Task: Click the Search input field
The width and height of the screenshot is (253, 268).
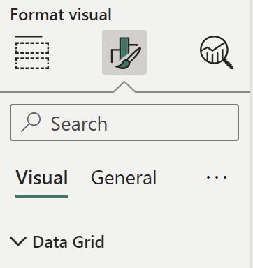Action: (124, 123)
